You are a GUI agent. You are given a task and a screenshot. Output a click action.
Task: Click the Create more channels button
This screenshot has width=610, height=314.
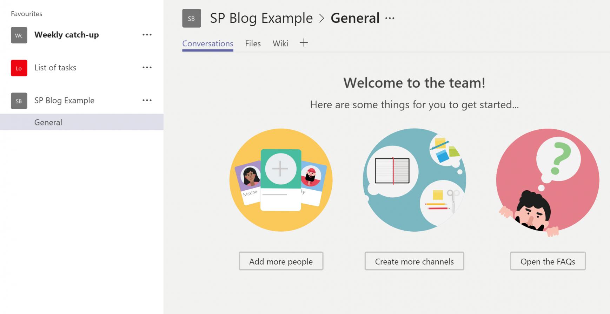click(414, 261)
